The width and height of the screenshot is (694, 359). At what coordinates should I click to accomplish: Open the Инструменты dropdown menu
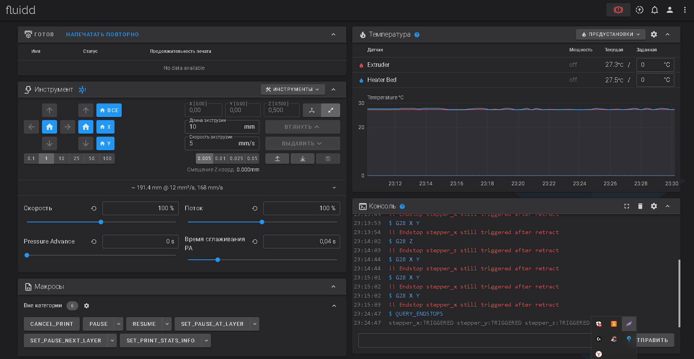[x=293, y=89]
